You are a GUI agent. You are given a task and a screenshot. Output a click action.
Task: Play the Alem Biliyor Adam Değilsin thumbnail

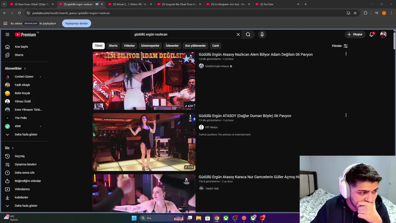tap(144, 81)
